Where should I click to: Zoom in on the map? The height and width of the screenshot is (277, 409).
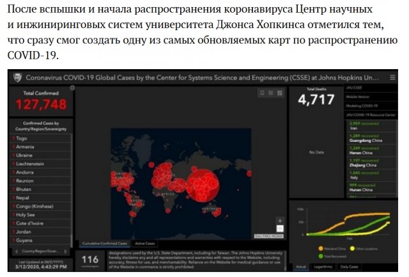pyautogui.click(x=280, y=221)
